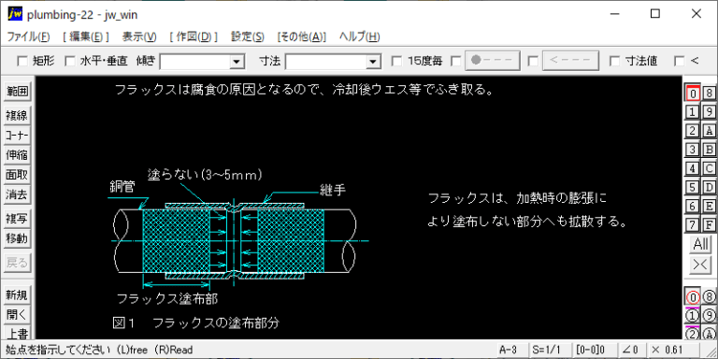Select layer C square button
Viewport: 718px width, 359px height.
click(x=709, y=168)
